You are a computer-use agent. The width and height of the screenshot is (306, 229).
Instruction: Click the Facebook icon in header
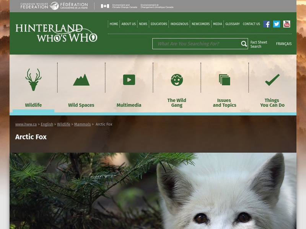tap(267, 24)
